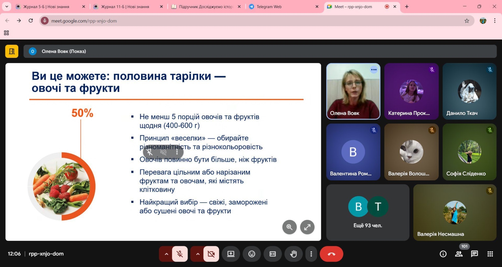The image size is (502, 267).
Task: Click the Валерія Несмашна participant tile
Action: [455, 213]
